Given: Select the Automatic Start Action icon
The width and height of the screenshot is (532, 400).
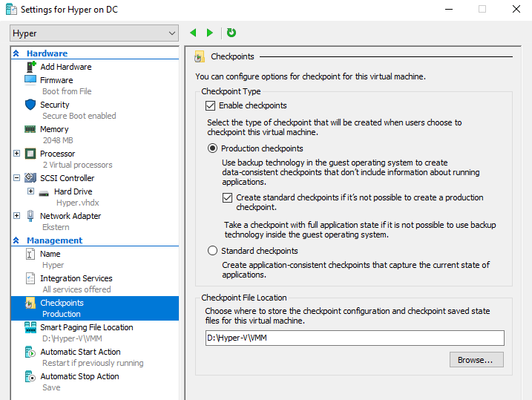Looking at the screenshot, I should [x=30, y=352].
